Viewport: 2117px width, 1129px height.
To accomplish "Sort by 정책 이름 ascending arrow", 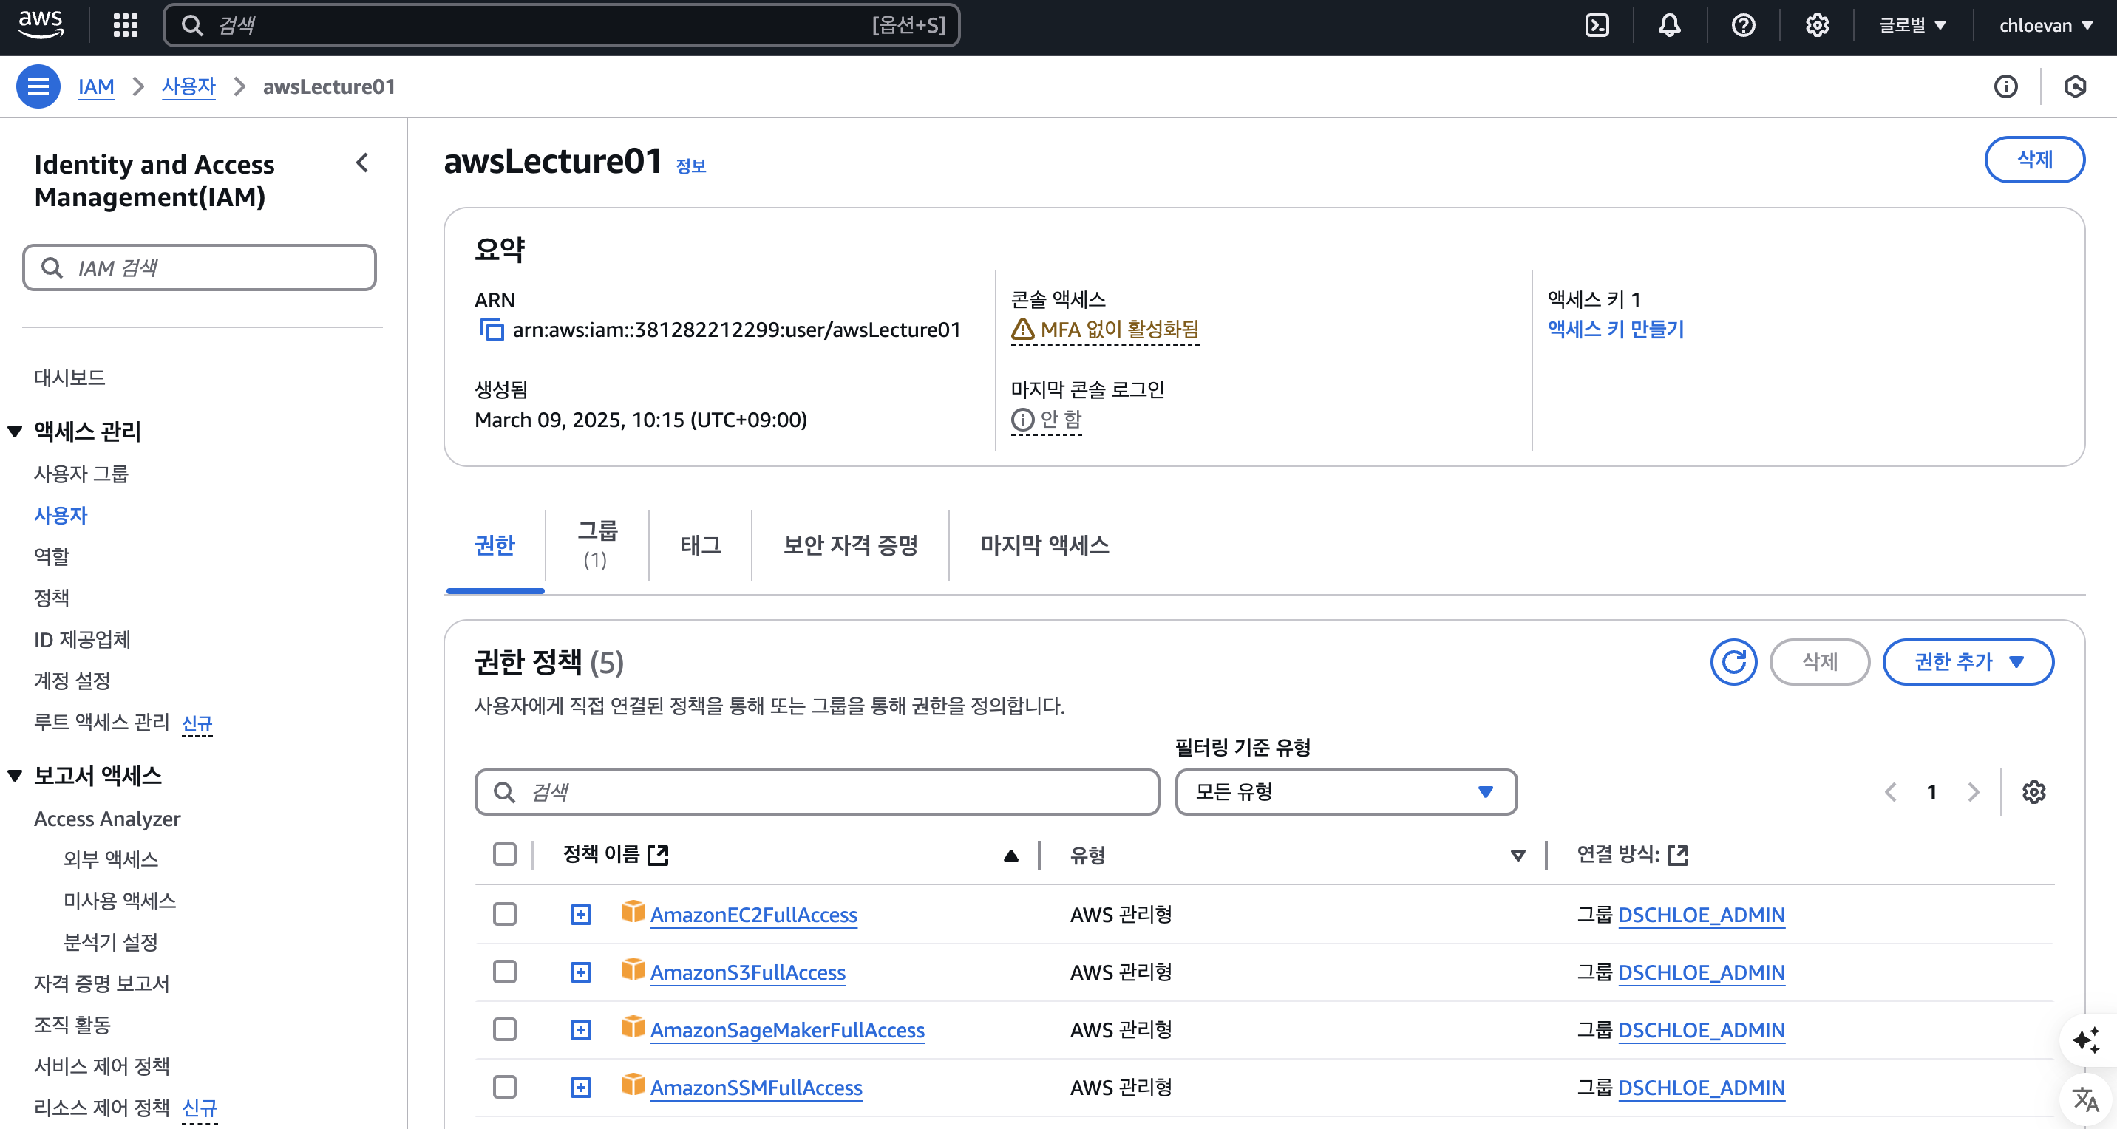I will [x=1011, y=856].
